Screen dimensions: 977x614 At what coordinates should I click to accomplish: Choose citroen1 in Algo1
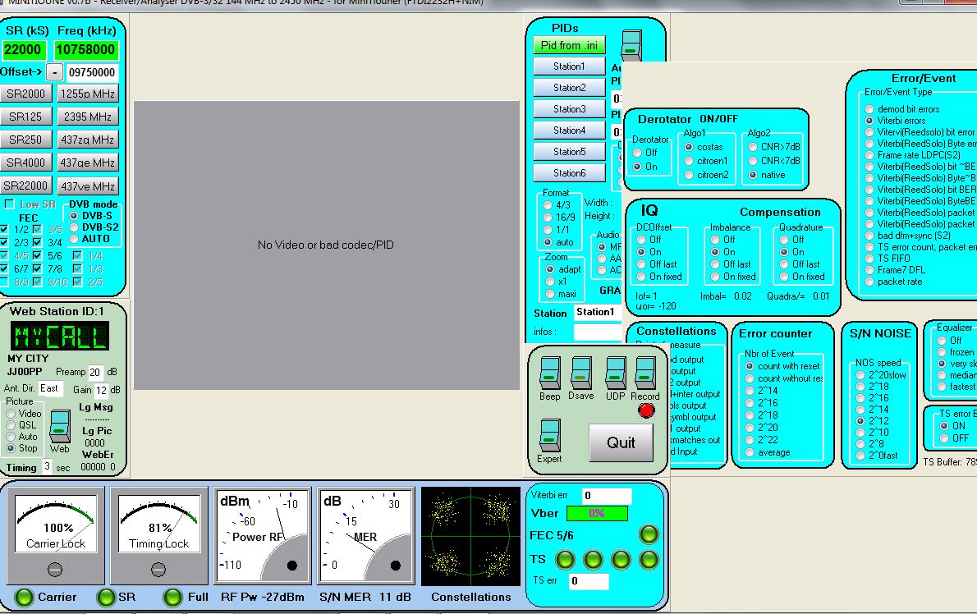pos(689,161)
